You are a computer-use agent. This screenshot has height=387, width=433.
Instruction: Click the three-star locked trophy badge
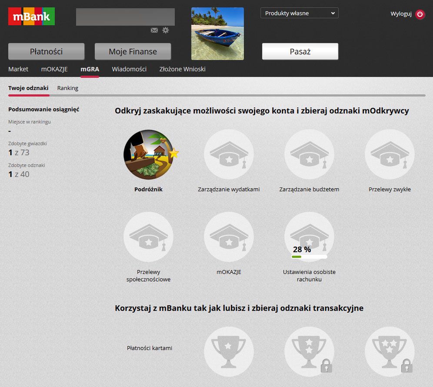point(390,351)
